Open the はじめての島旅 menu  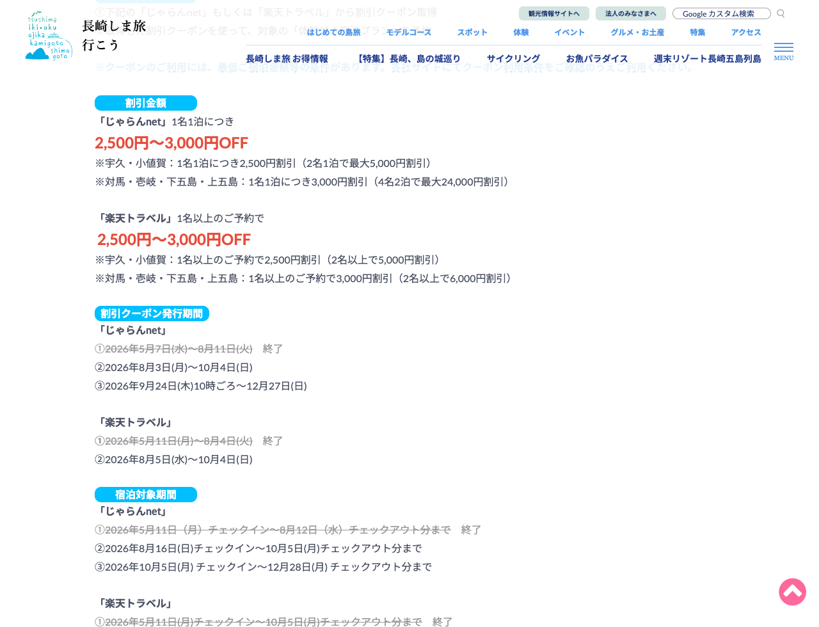(333, 32)
